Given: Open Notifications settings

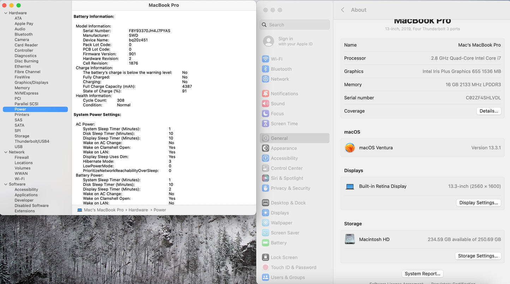Looking at the screenshot, I should (x=284, y=93).
